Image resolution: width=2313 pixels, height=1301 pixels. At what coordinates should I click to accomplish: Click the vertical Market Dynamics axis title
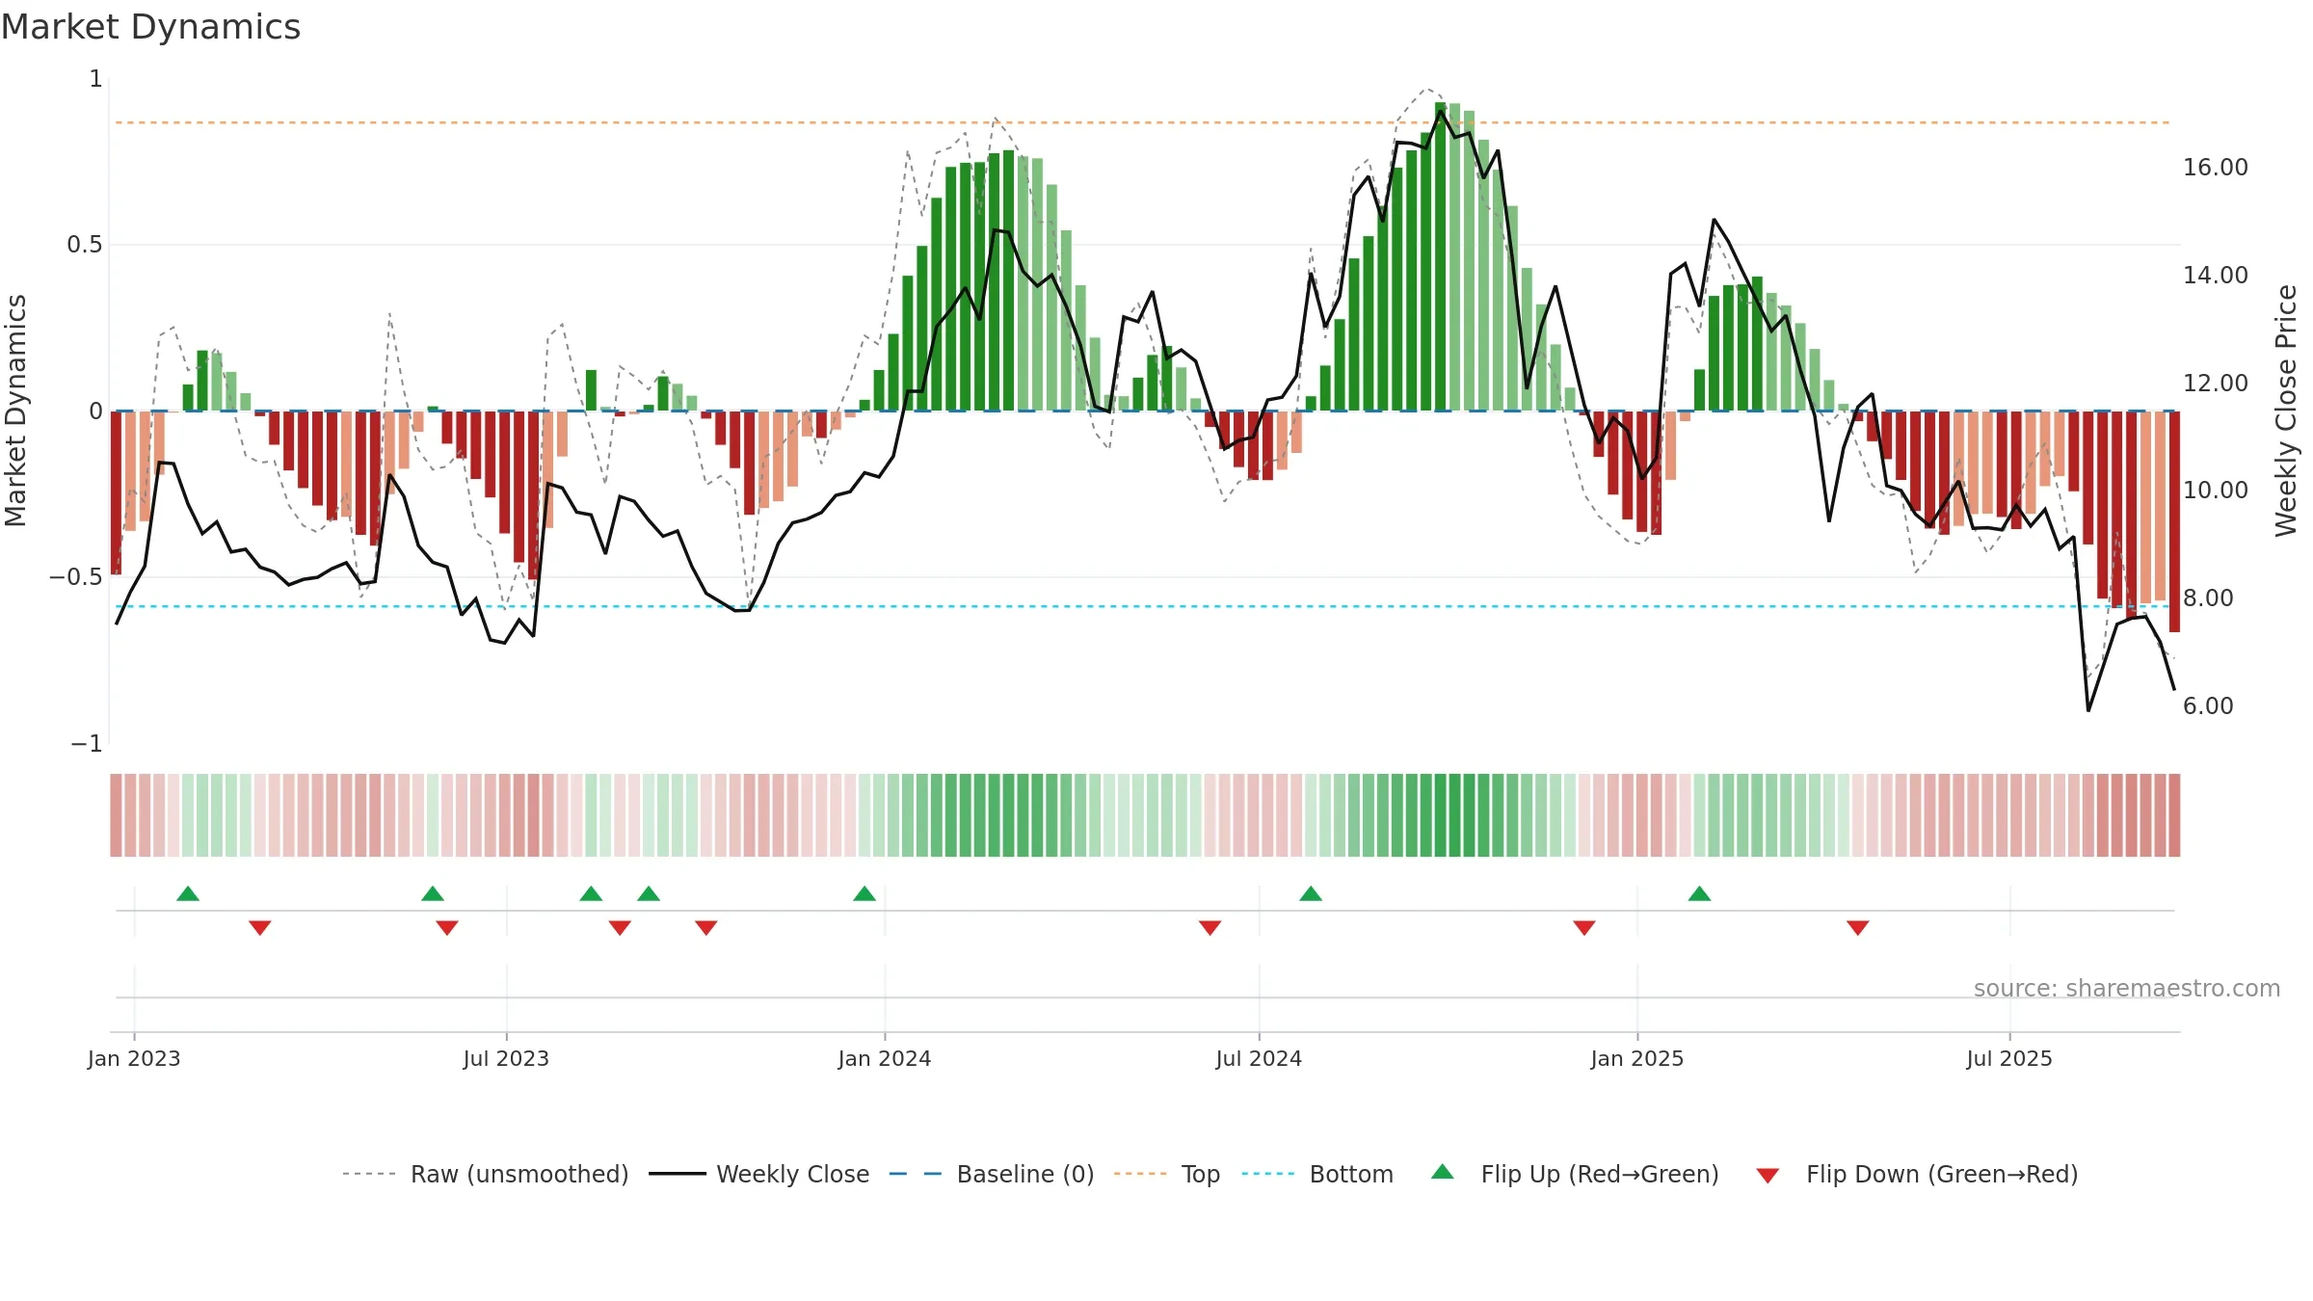click(x=15, y=411)
